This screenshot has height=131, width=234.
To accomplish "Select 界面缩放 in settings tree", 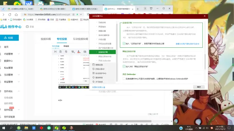I will (x=102, y=26).
